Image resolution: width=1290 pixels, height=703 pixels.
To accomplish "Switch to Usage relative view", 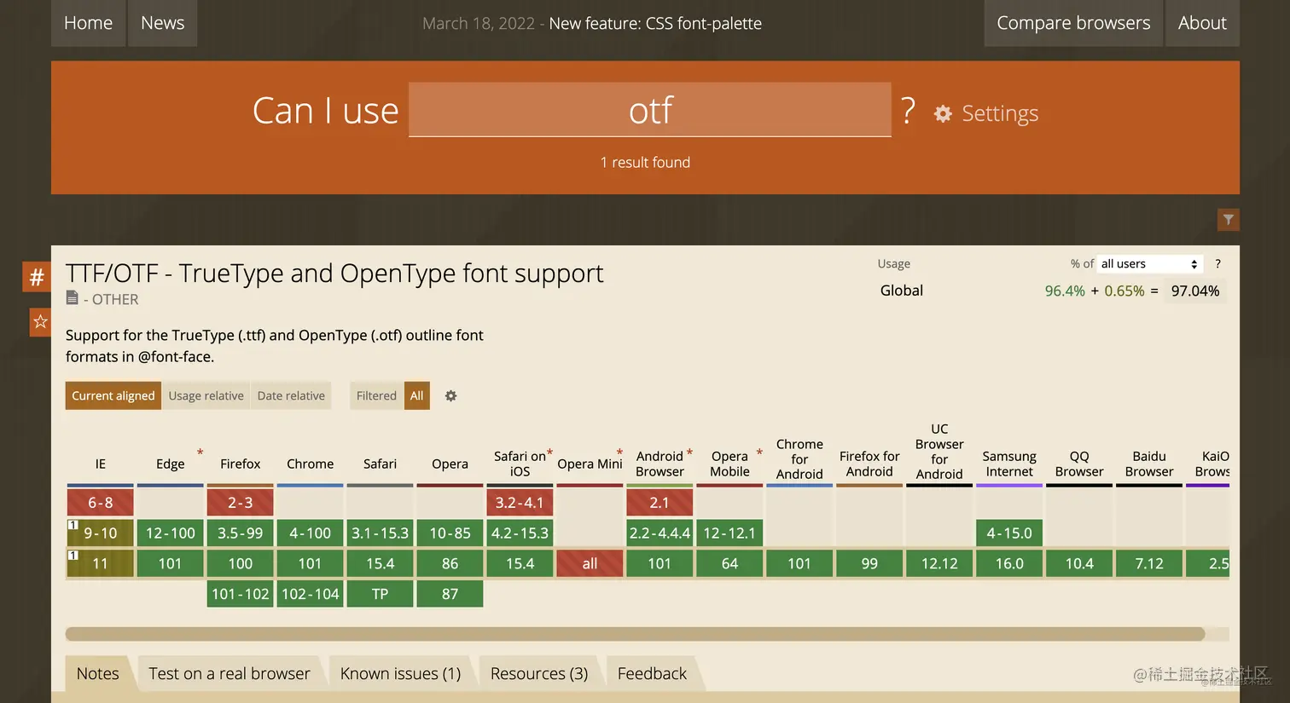I will [x=206, y=395].
